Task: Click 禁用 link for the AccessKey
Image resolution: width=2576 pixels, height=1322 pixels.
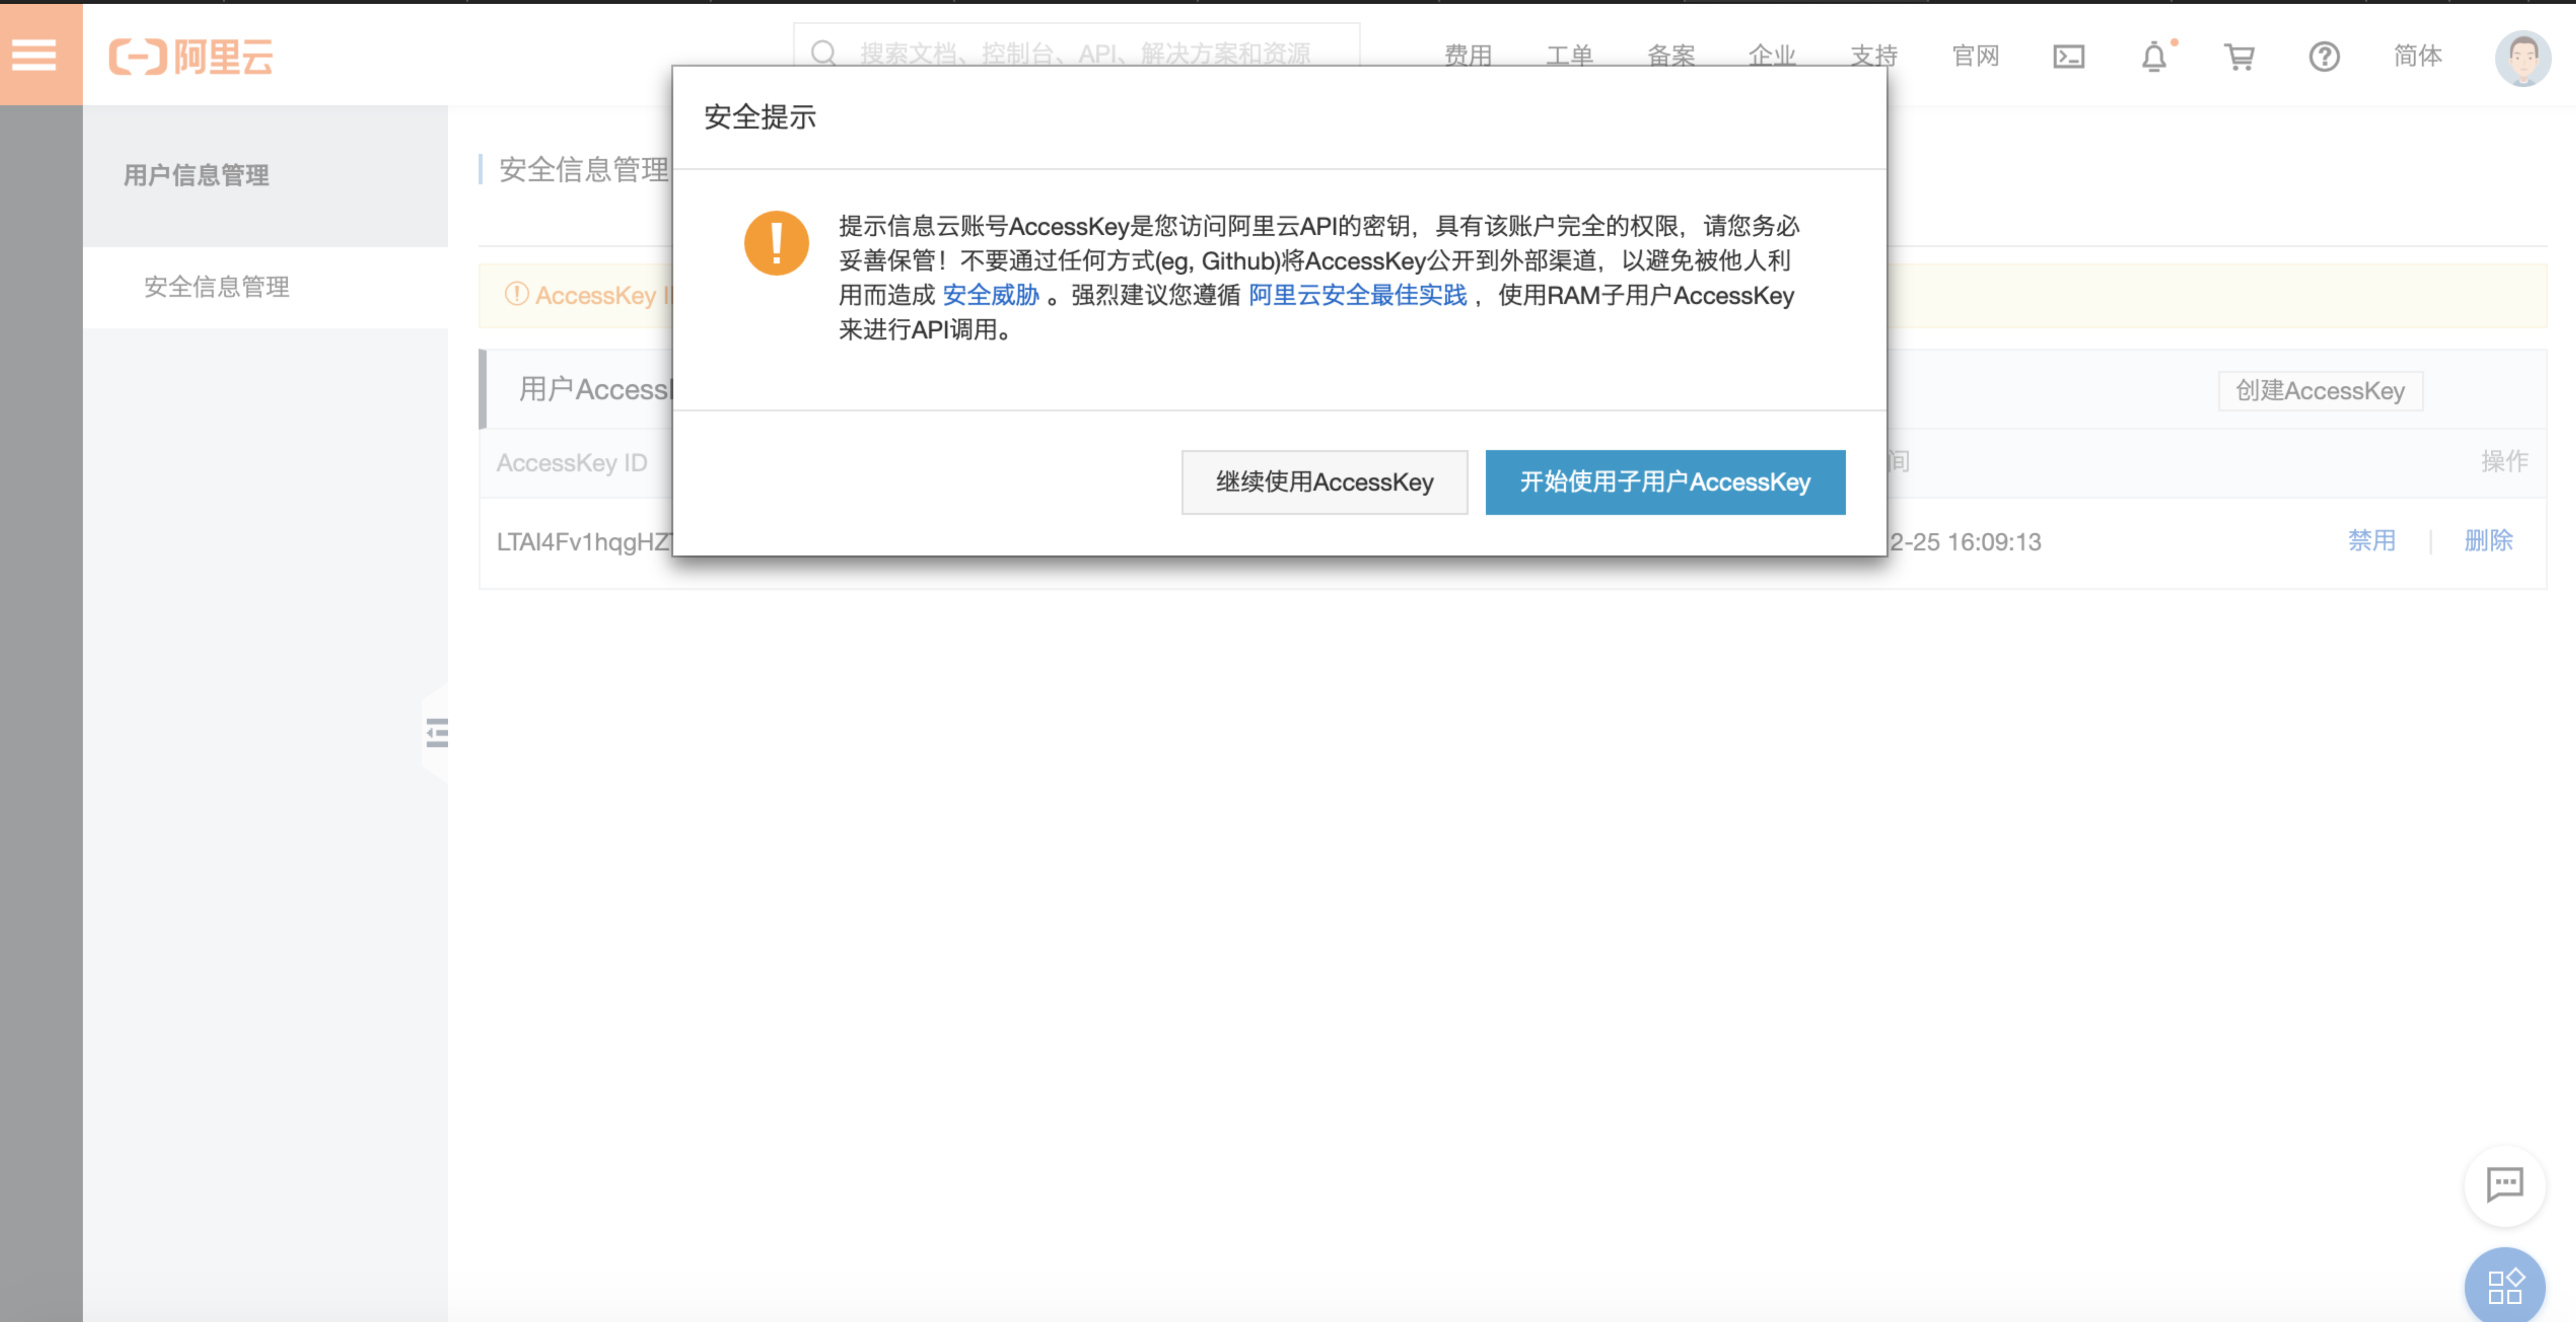Action: [x=2371, y=541]
